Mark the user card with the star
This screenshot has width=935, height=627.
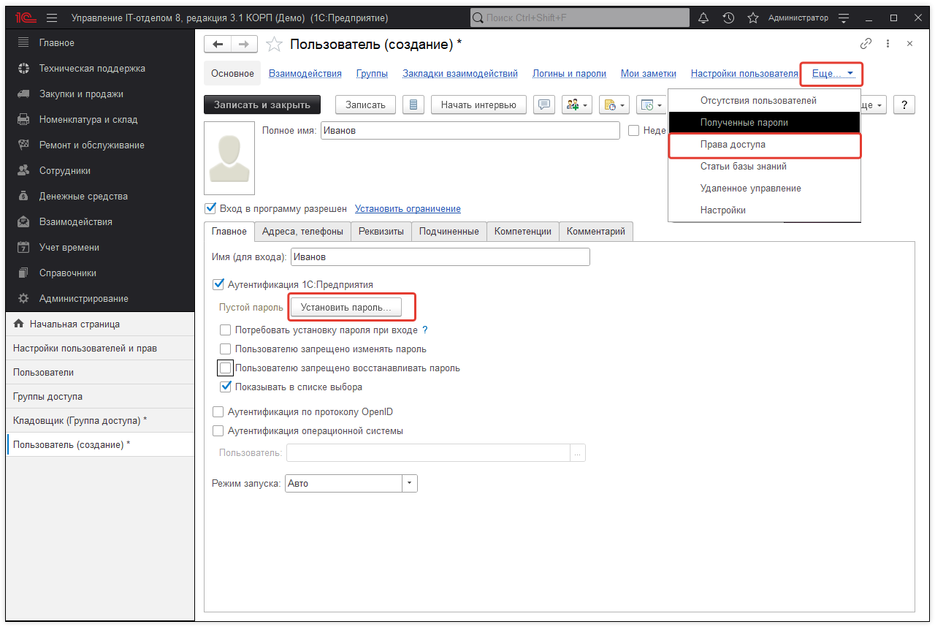[274, 44]
